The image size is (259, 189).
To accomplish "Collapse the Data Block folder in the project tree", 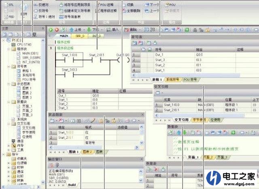I will coord(9,102).
